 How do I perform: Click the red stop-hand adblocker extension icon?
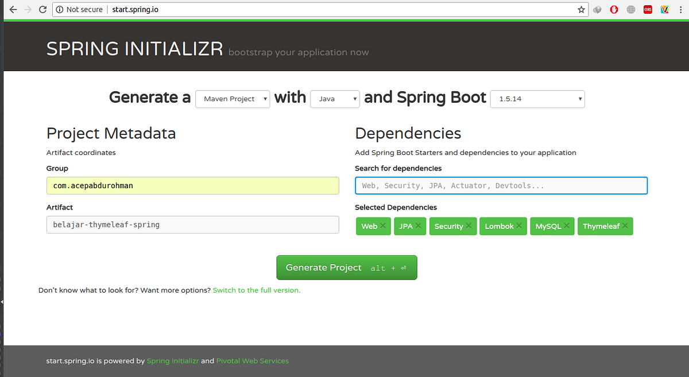pos(614,9)
